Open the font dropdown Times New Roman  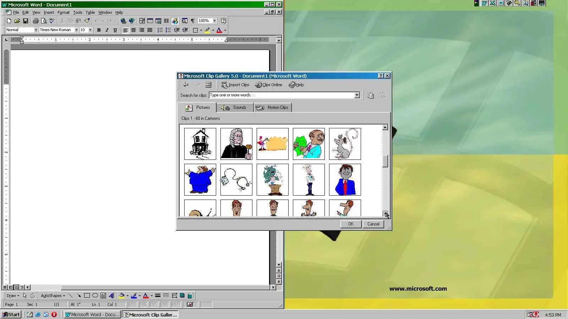(76, 30)
